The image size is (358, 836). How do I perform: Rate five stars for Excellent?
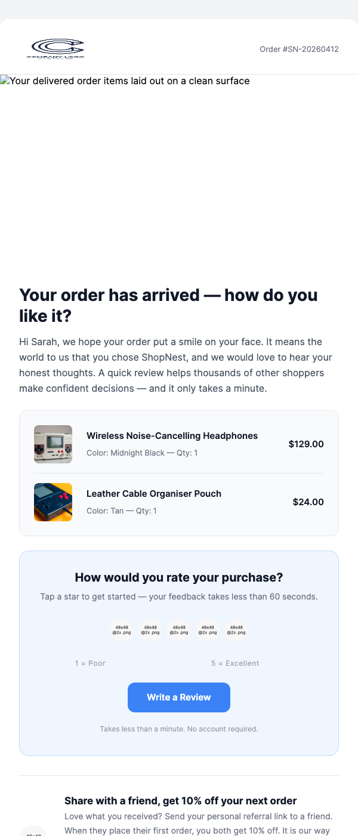pos(236,629)
